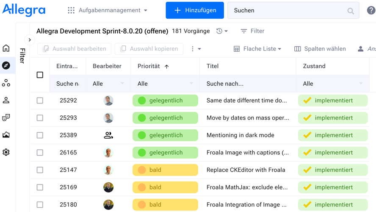Click the history clock icon
376x212 pixels.
[219, 31]
